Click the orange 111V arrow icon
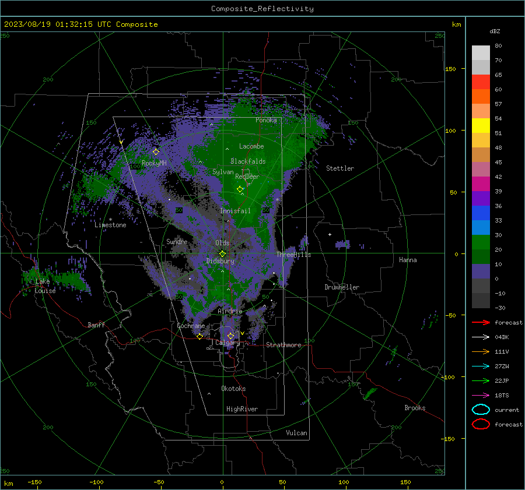This screenshot has height=490, width=525. (x=481, y=351)
